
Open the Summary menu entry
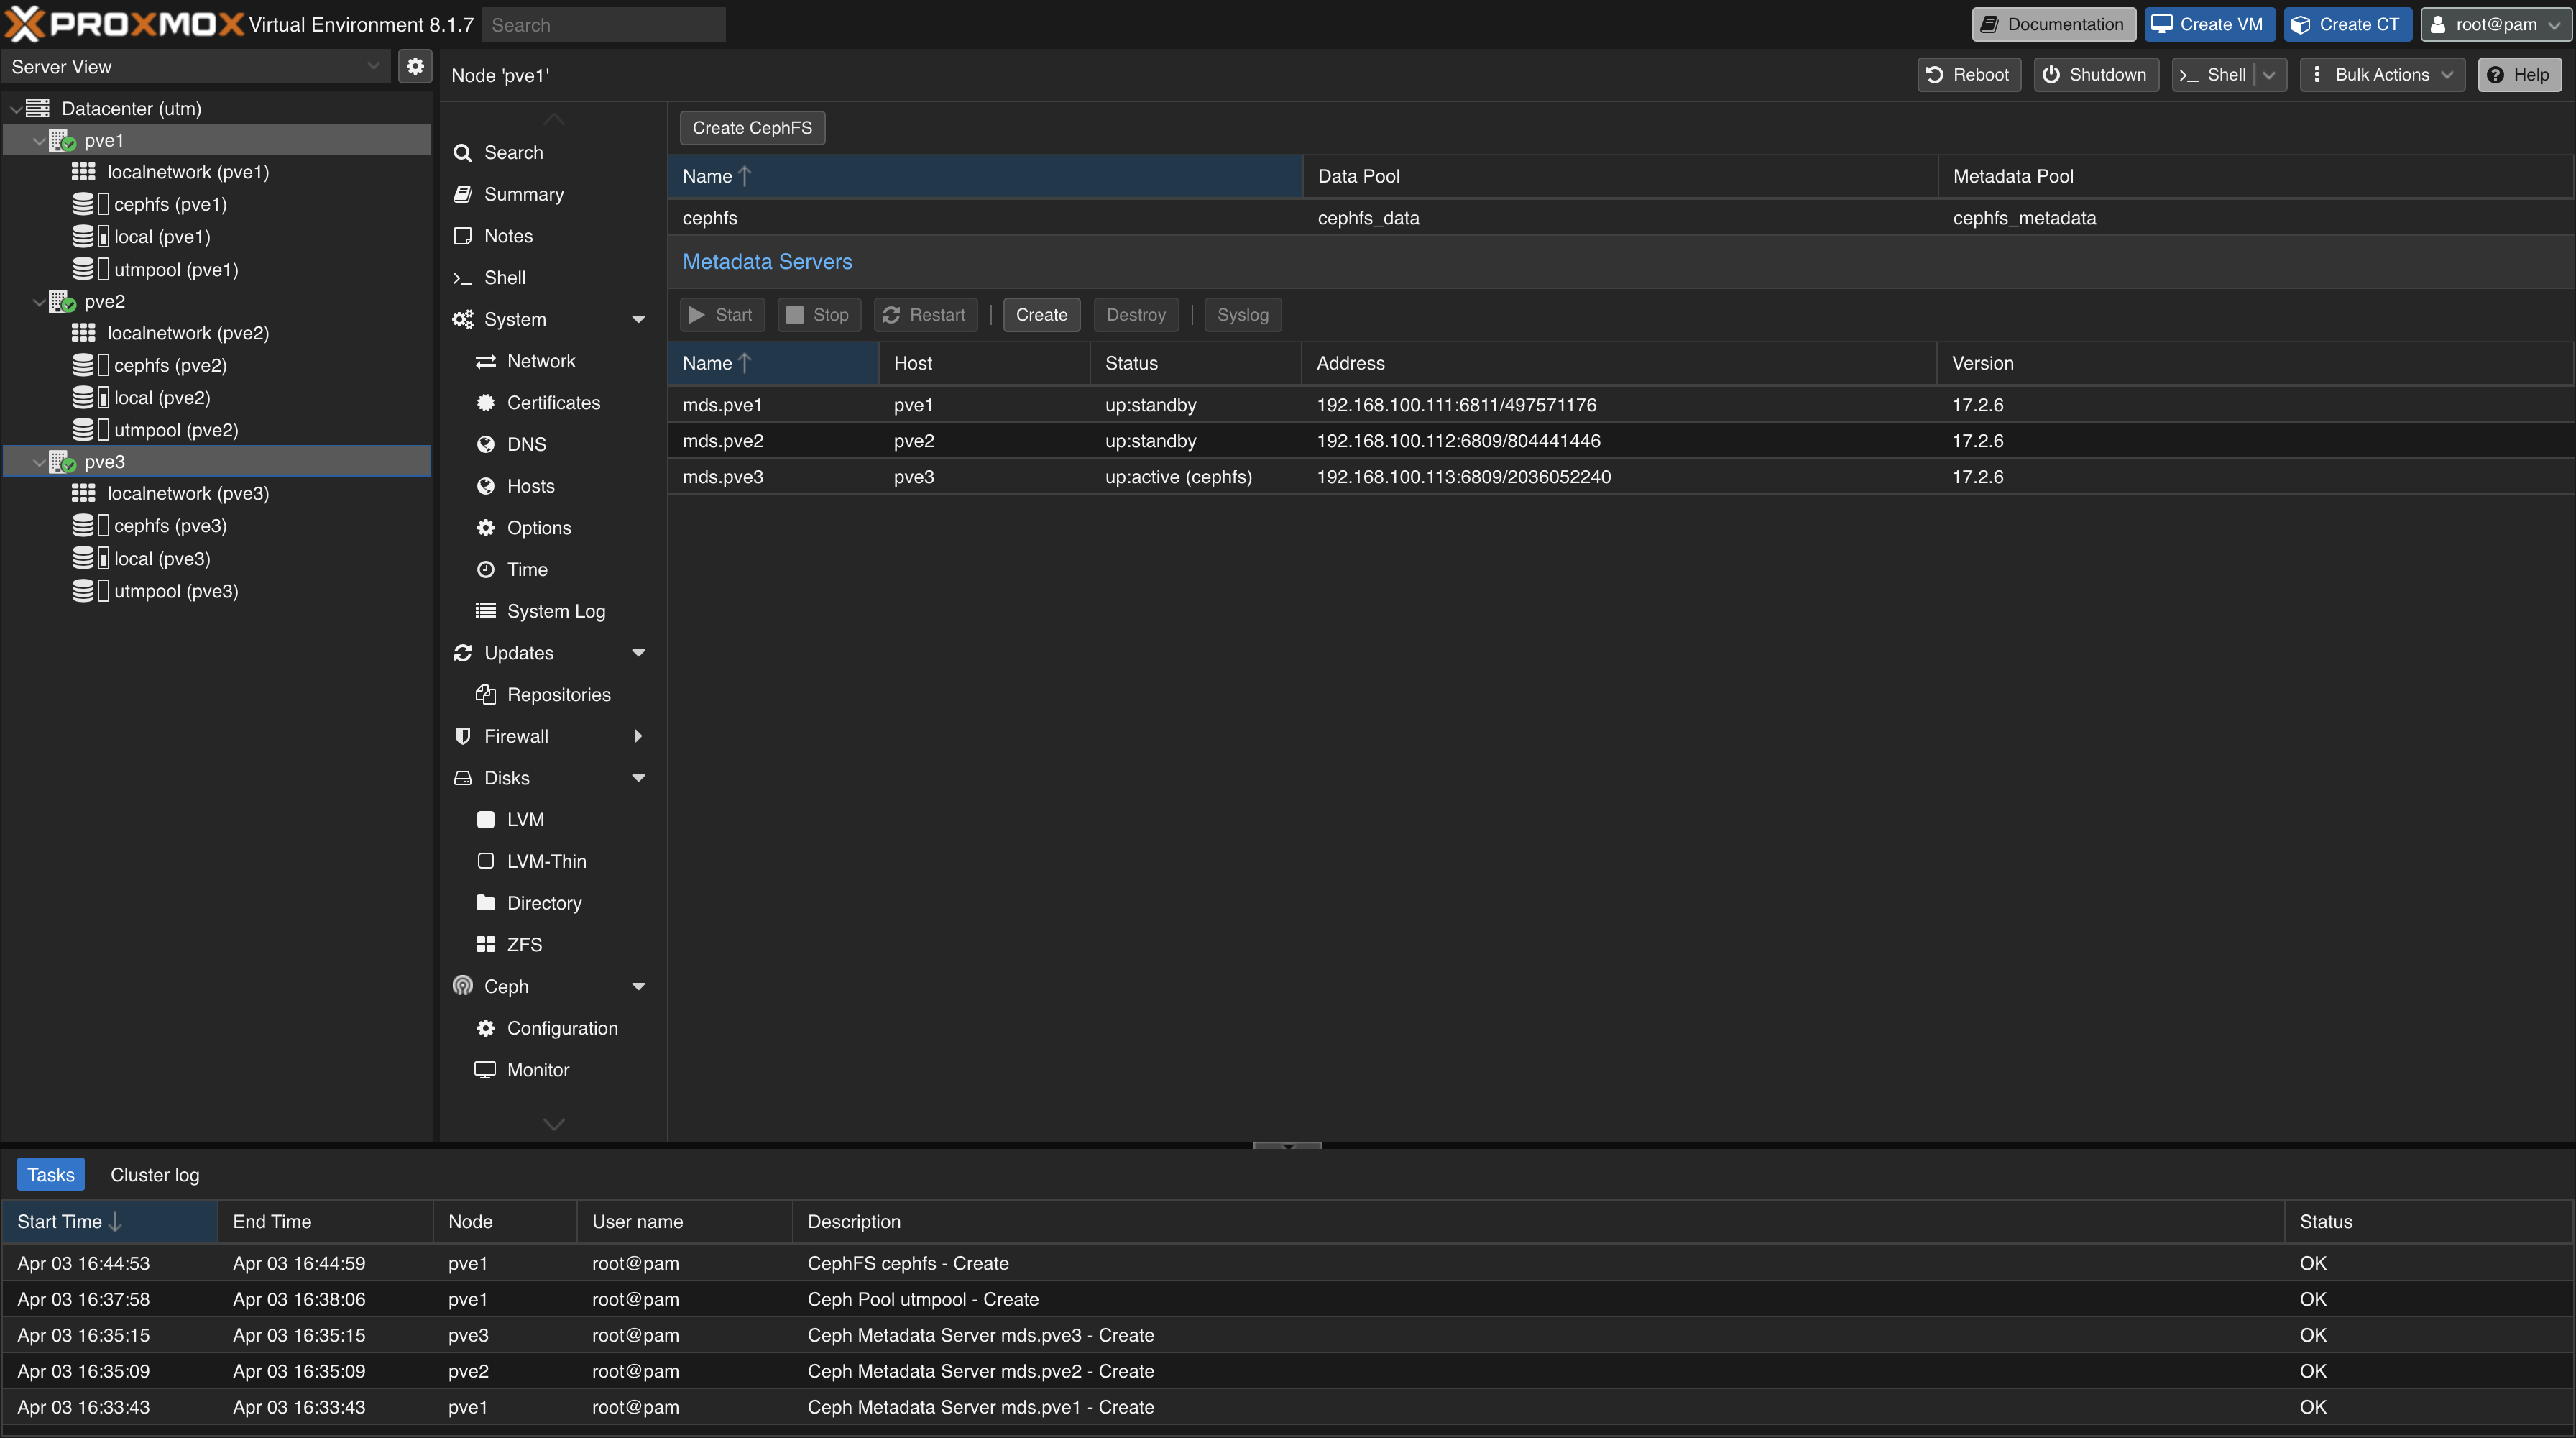tap(523, 194)
